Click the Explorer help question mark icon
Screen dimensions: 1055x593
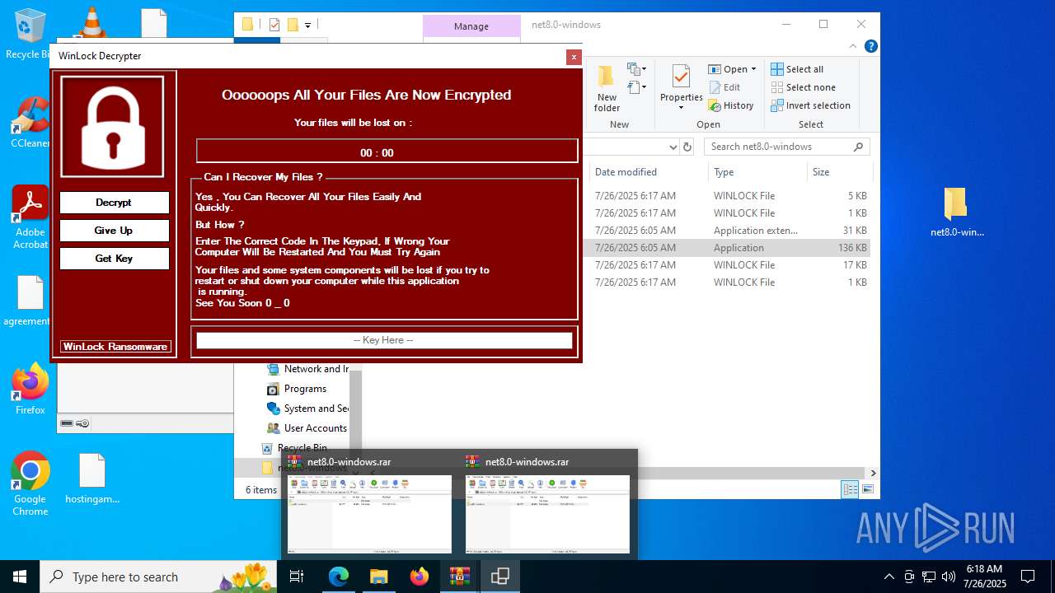pyautogui.click(x=870, y=47)
